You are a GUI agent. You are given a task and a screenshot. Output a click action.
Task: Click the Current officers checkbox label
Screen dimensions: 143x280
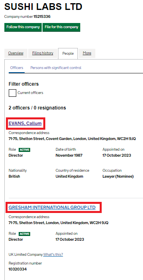[x=30, y=93]
